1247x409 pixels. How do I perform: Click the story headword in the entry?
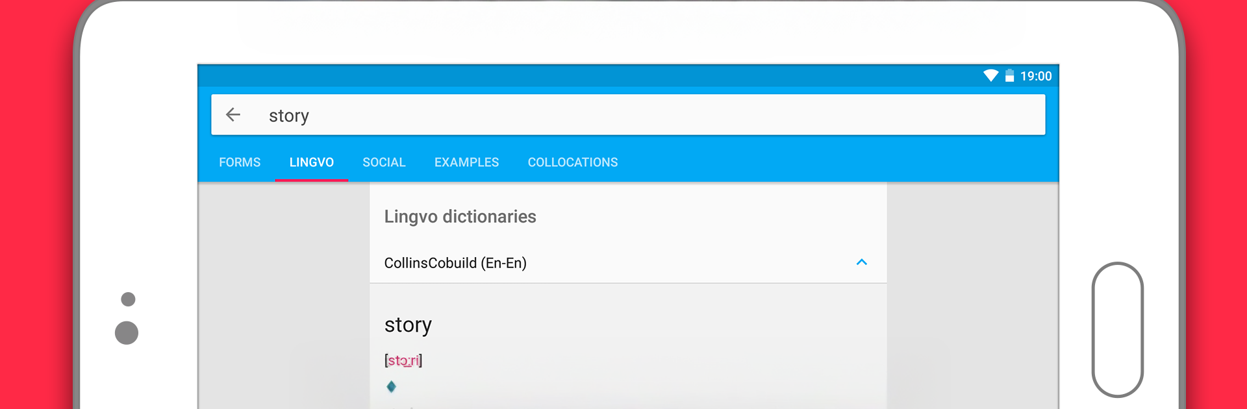click(x=408, y=325)
